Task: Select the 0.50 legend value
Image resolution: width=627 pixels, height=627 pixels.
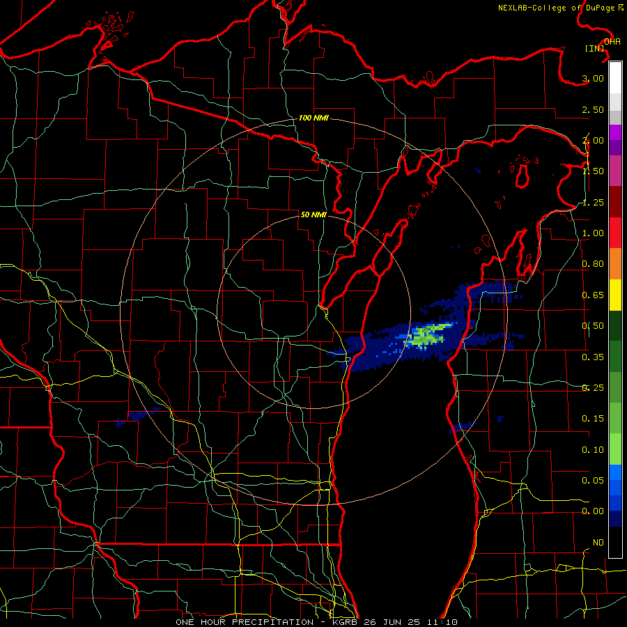Action: [x=593, y=326]
